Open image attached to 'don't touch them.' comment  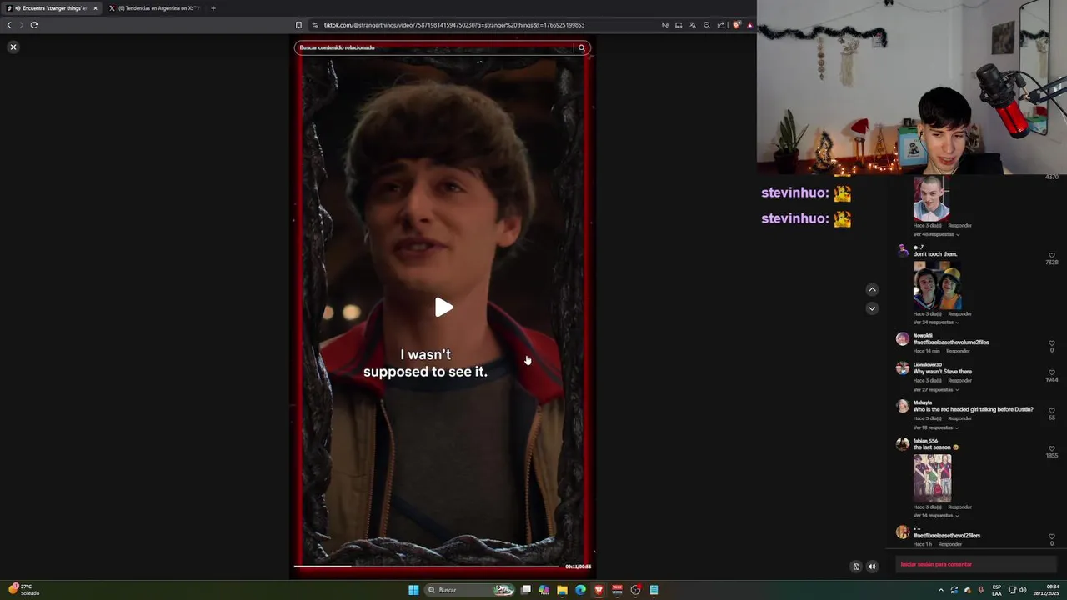click(x=937, y=285)
